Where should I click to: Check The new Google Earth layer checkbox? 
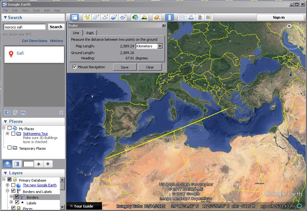pos(13,185)
